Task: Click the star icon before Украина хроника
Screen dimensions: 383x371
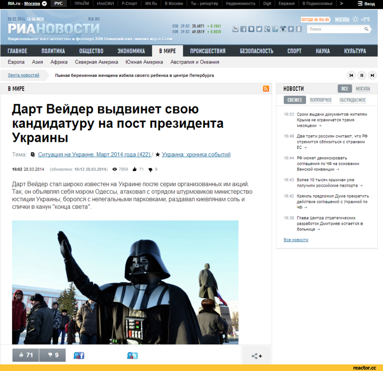Action: point(158,155)
